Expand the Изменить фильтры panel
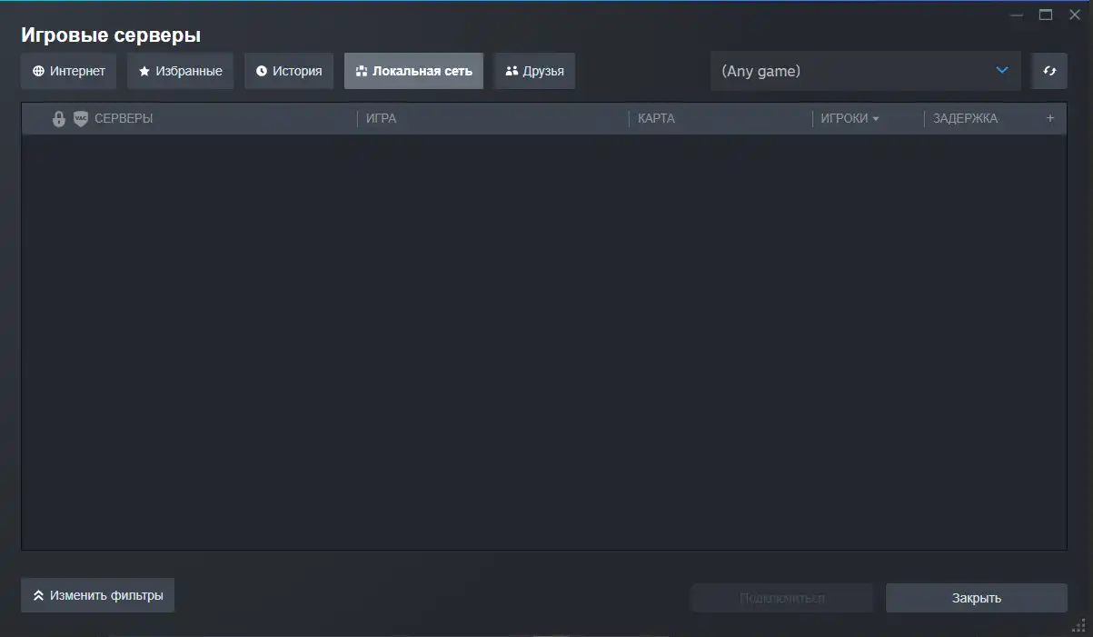The height and width of the screenshot is (637, 1093). [x=97, y=596]
